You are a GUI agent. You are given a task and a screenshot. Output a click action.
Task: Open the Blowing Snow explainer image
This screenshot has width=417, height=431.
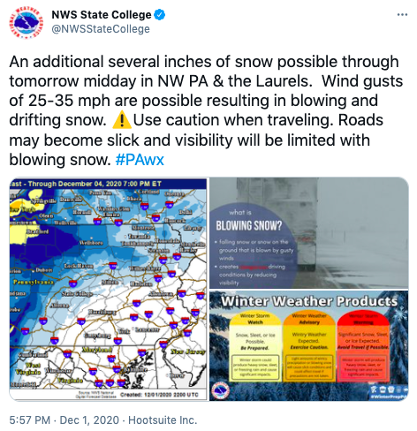(309, 232)
